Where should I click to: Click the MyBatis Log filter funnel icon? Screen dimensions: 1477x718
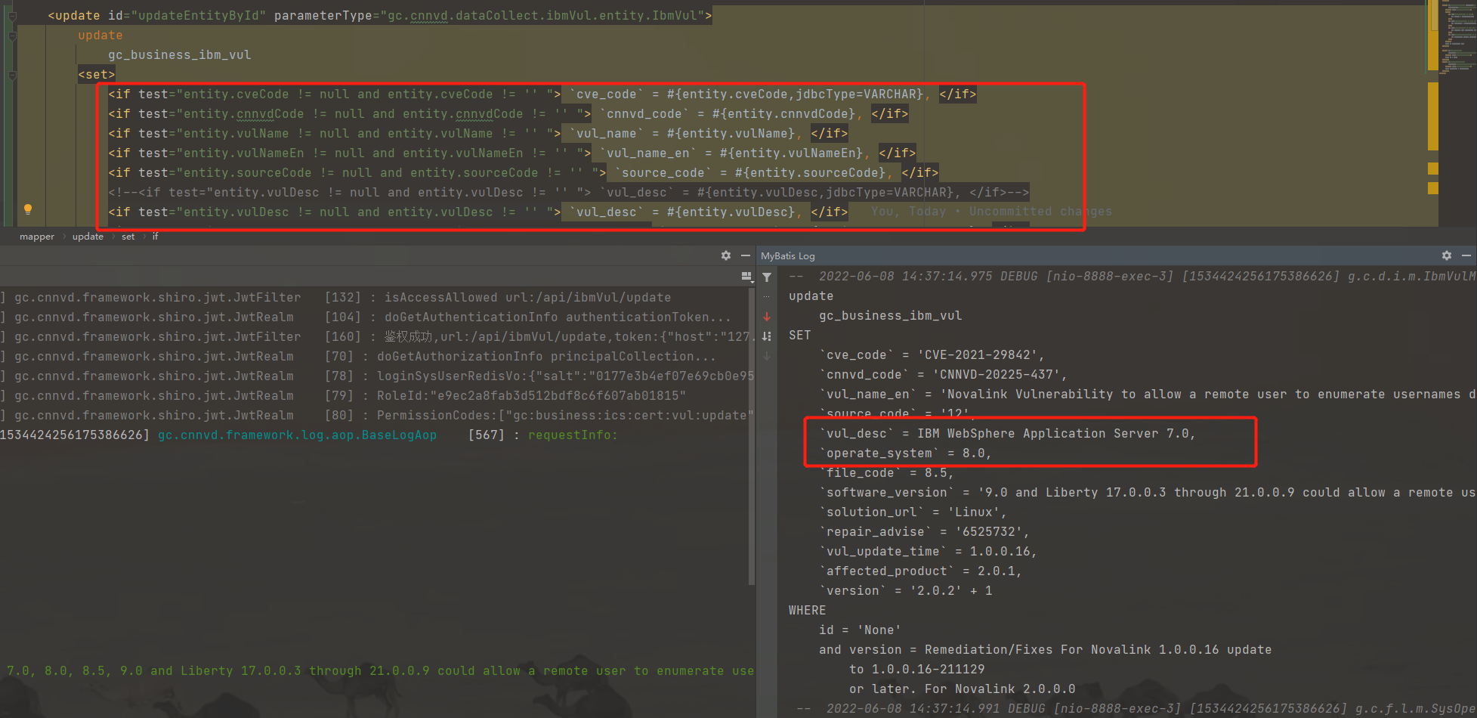(x=767, y=277)
